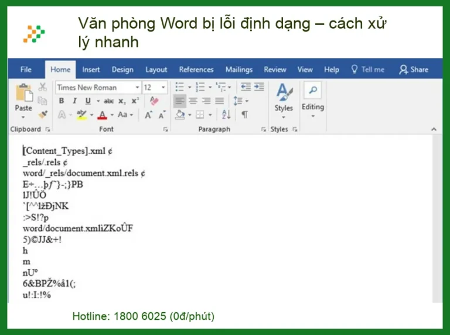Select the Format Painter brush
Screen dimensions: 450x335
pos(43,115)
